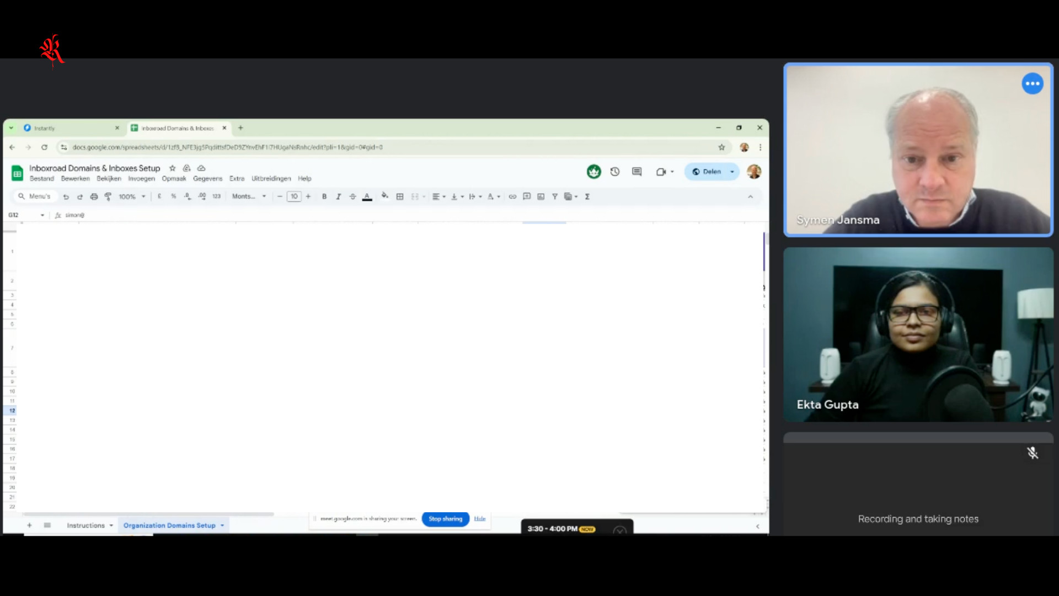Image resolution: width=1059 pixels, height=596 pixels.
Task: Open the Gegevens menu
Action: coord(207,179)
